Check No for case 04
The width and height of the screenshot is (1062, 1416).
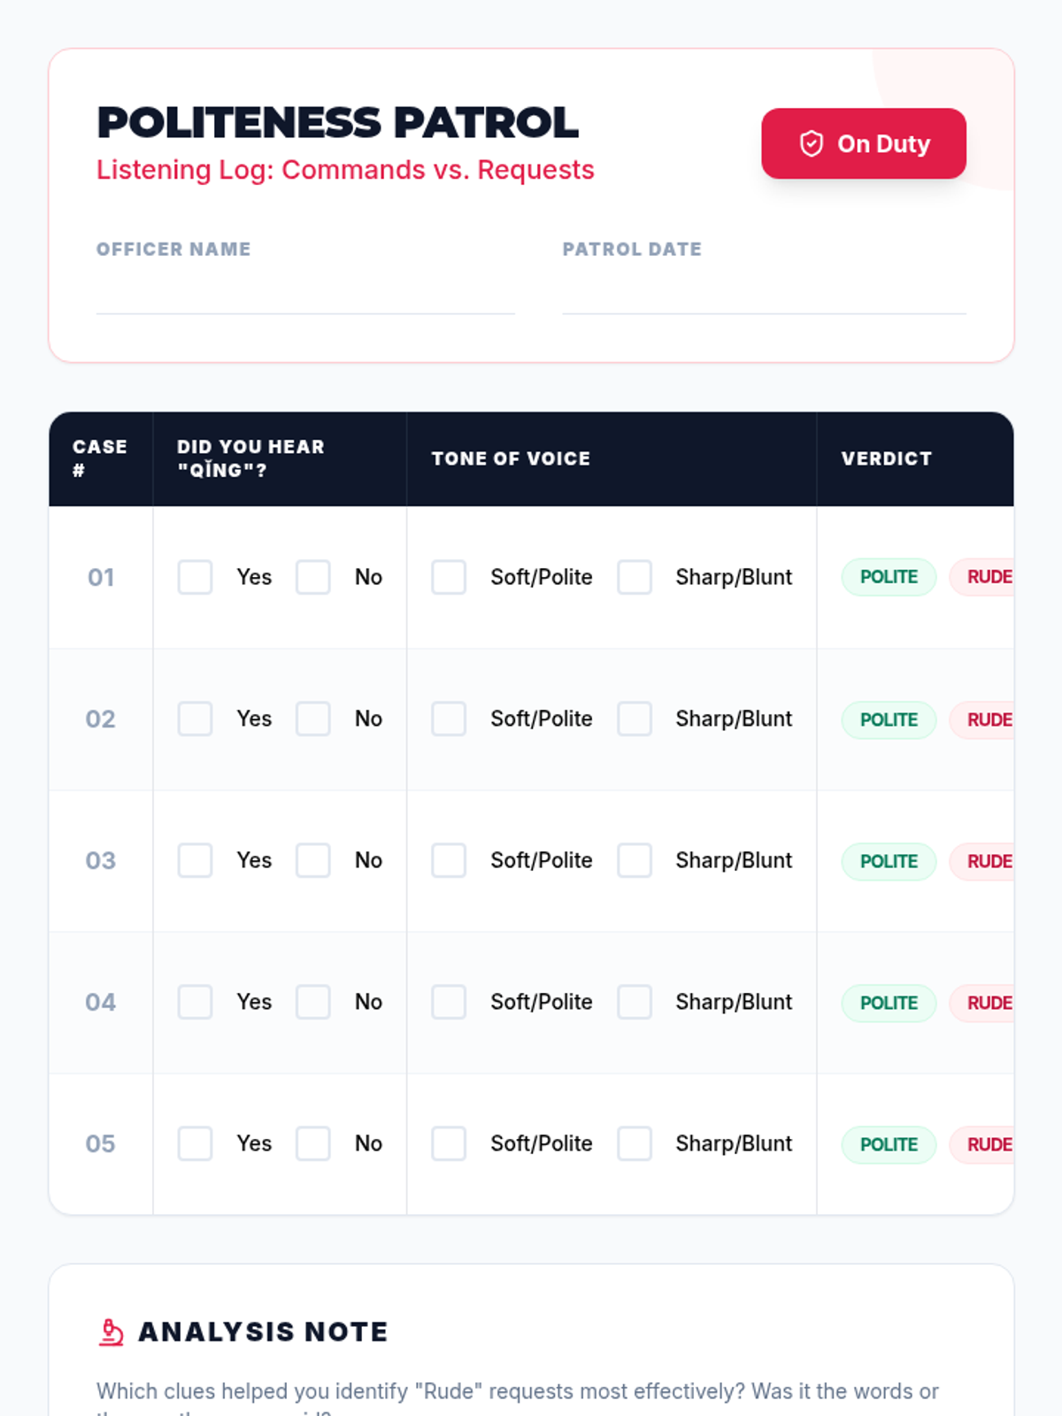tap(313, 1002)
